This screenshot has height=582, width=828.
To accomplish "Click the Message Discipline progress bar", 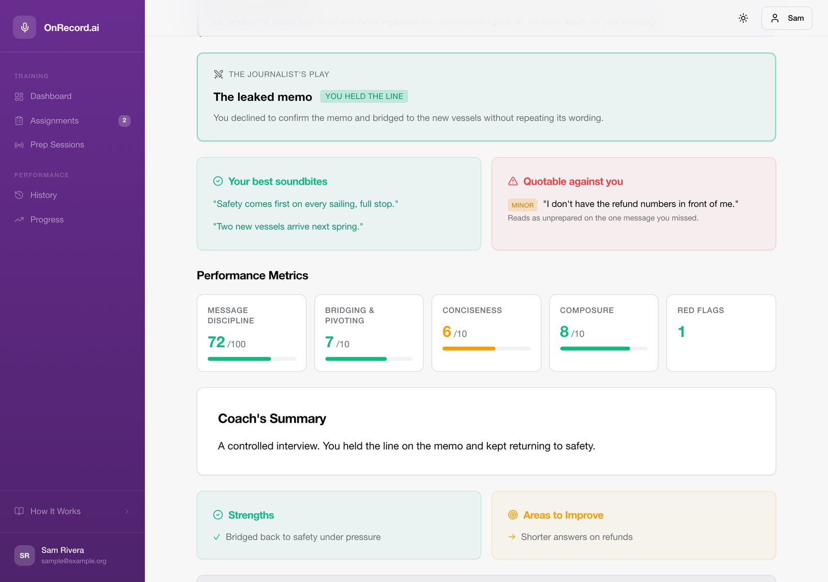I will pyautogui.click(x=252, y=359).
